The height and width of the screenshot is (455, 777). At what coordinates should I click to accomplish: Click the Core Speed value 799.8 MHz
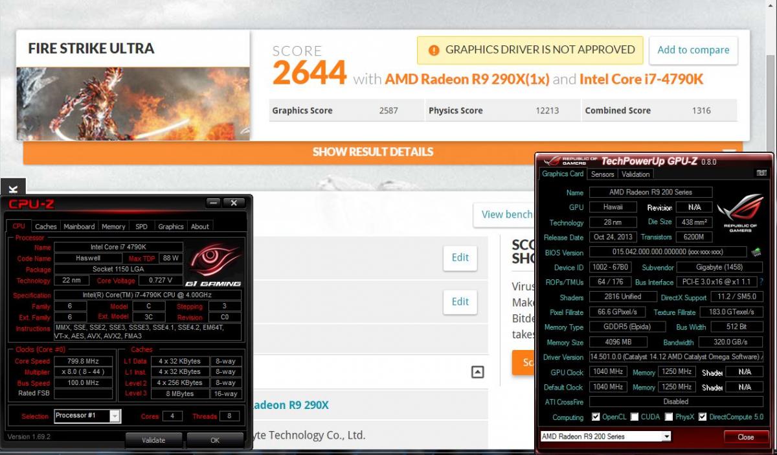[84, 361]
